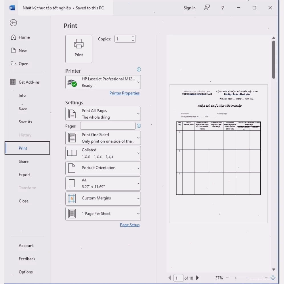The image size is (284, 284).
Task: Open Word Options
Action: pyautogui.click(x=27, y=272)
